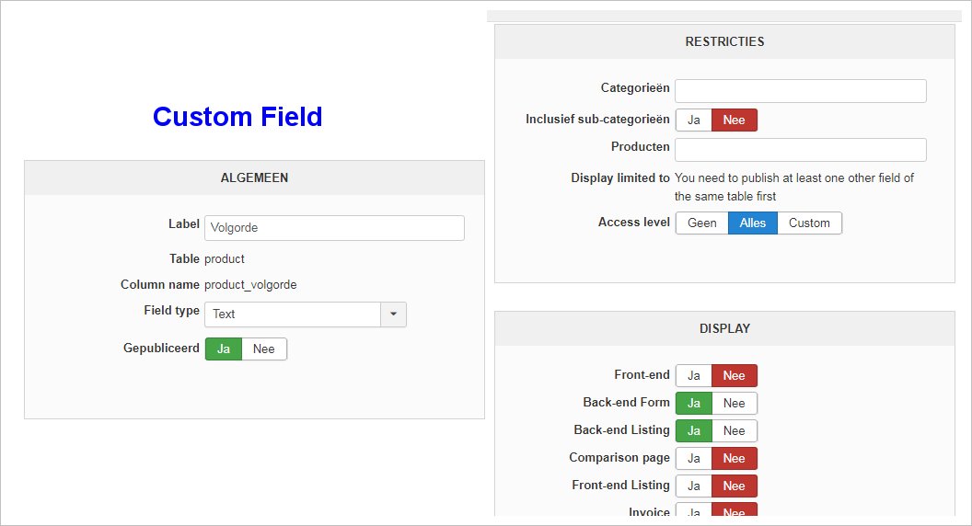
Task: Click the Label text field
Action: (x=334, y=228)
